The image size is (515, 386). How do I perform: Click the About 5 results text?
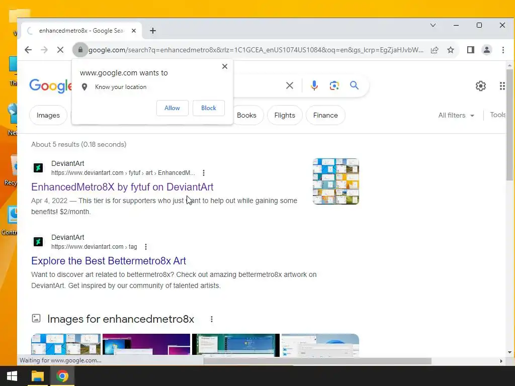[x=79, y=144]
